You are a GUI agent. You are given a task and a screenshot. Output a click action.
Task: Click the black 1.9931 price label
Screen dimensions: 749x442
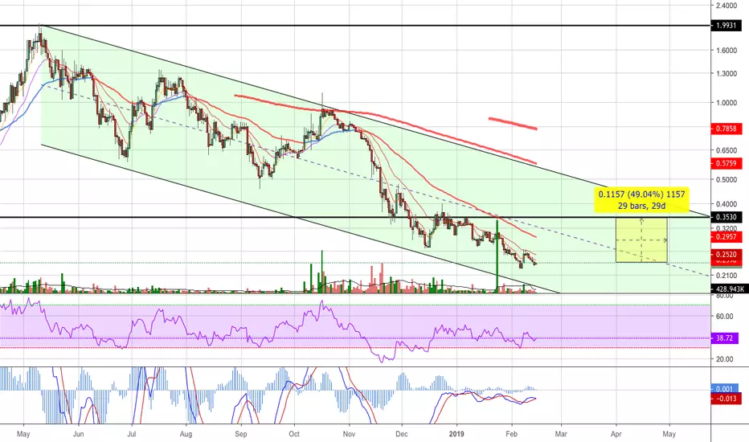pyautogui.click(x=726, y=26)
